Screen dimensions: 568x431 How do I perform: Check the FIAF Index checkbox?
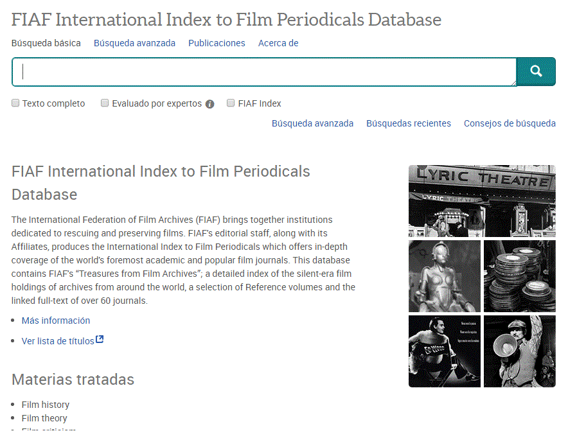pyautogui.click(x=231, y=103)
